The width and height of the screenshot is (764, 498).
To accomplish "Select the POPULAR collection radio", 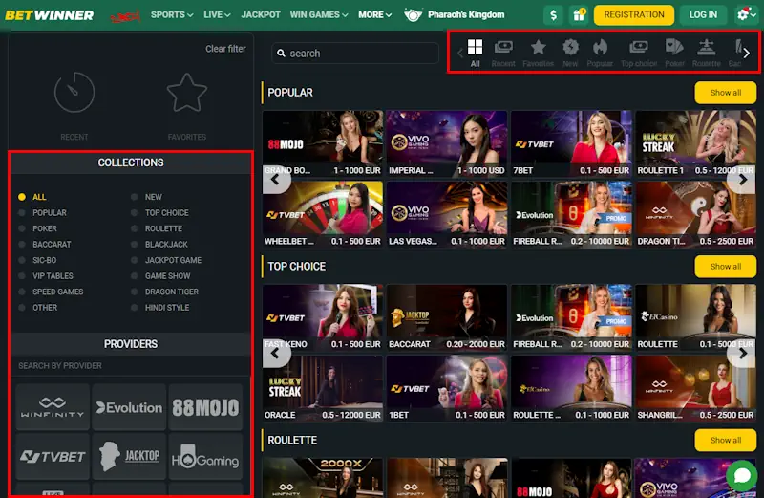I will click(22, 212).
